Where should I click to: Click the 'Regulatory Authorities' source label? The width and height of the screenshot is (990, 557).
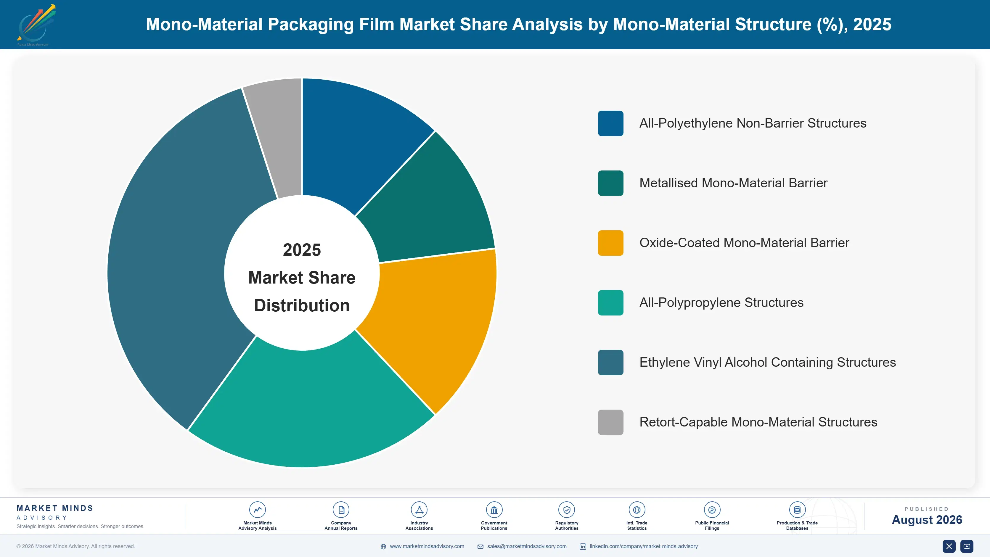566,526
